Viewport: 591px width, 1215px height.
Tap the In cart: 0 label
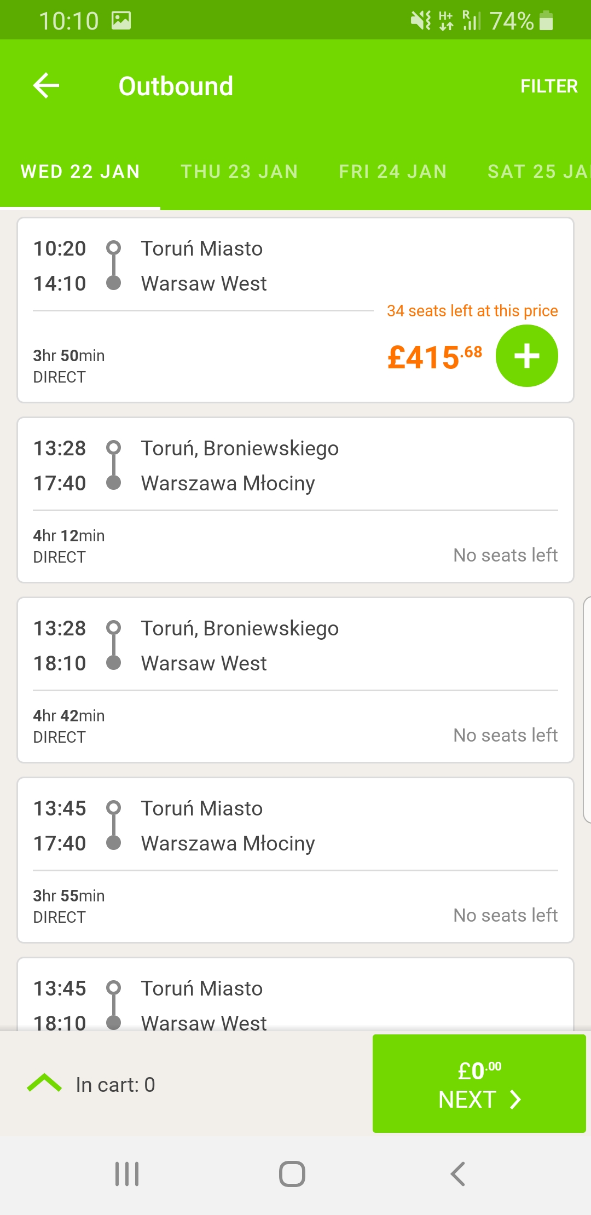pyautogui.click(x=115, y=1085)
